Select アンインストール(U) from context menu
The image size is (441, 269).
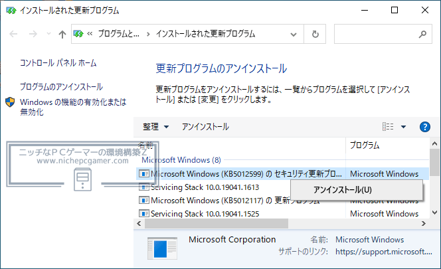[x=343, y=190]
